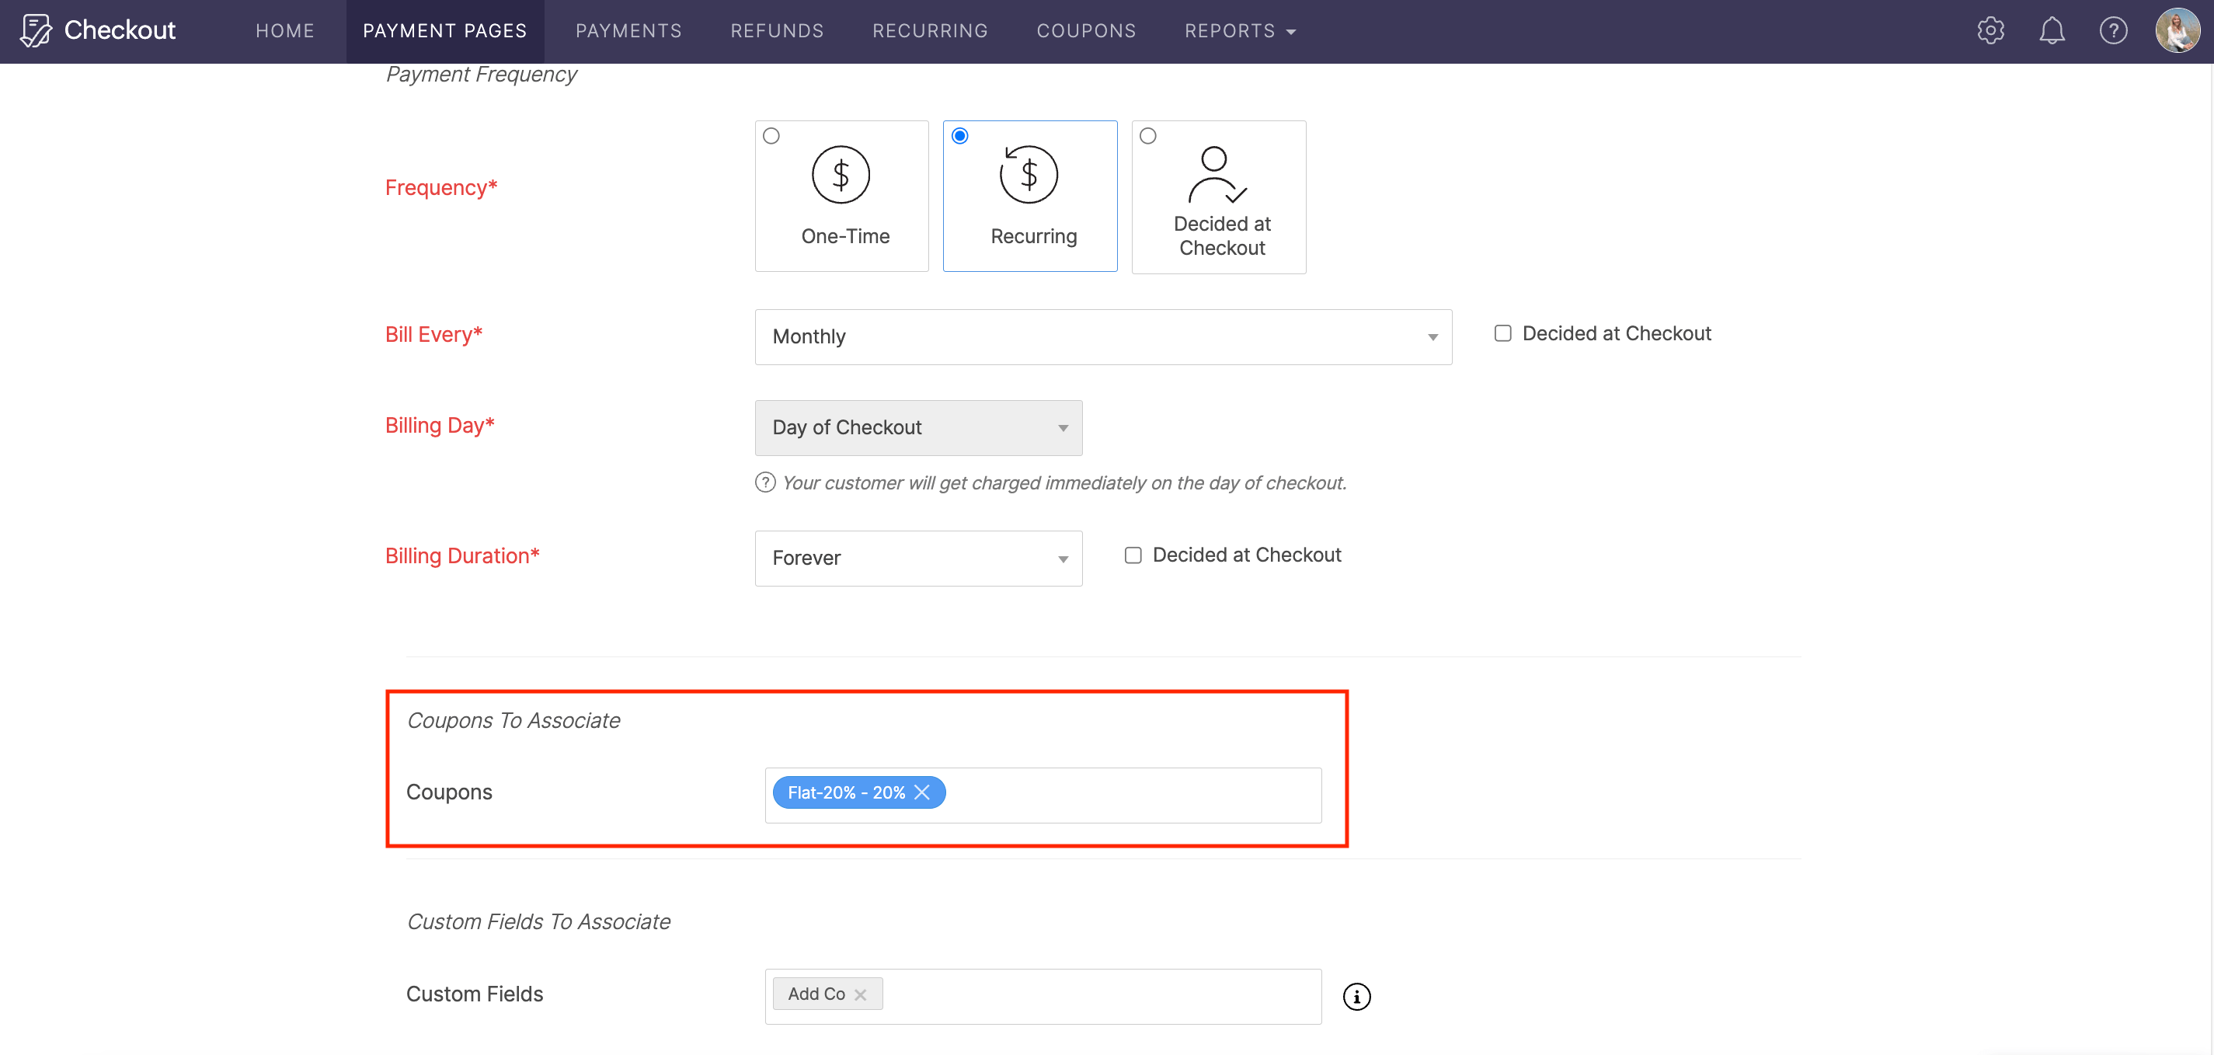Click the info icon beside Custom Fields
The image size is (2214, 1055).
pos(1356,997)
